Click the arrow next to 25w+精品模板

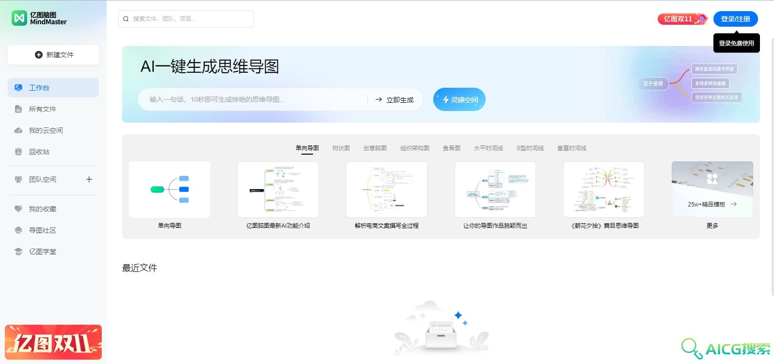733,204
